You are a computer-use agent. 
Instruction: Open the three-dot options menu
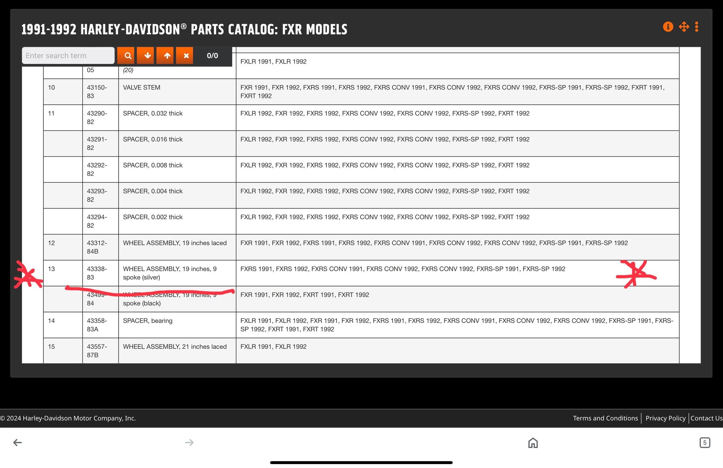[x=697, y=27]
